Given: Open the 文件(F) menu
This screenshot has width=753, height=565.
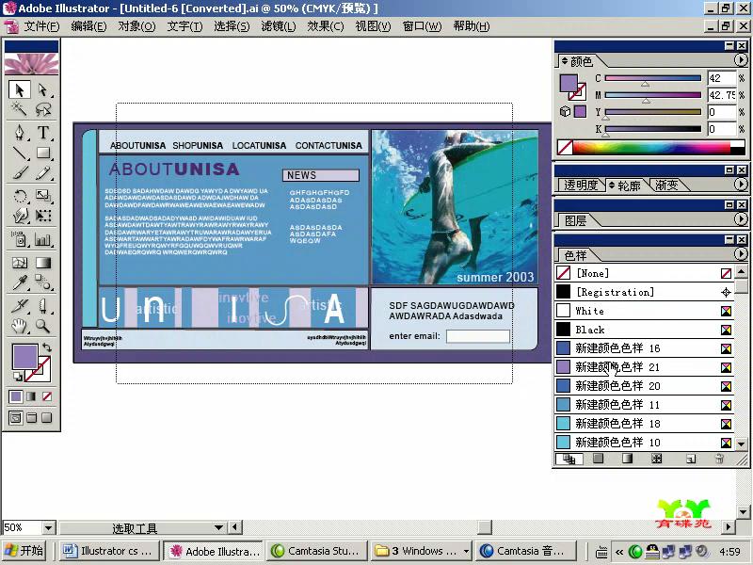Looking at the screenshot, I should [x=41, y=26].
